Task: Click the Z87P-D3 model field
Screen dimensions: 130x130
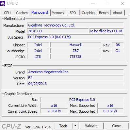Action: [58, 31]
